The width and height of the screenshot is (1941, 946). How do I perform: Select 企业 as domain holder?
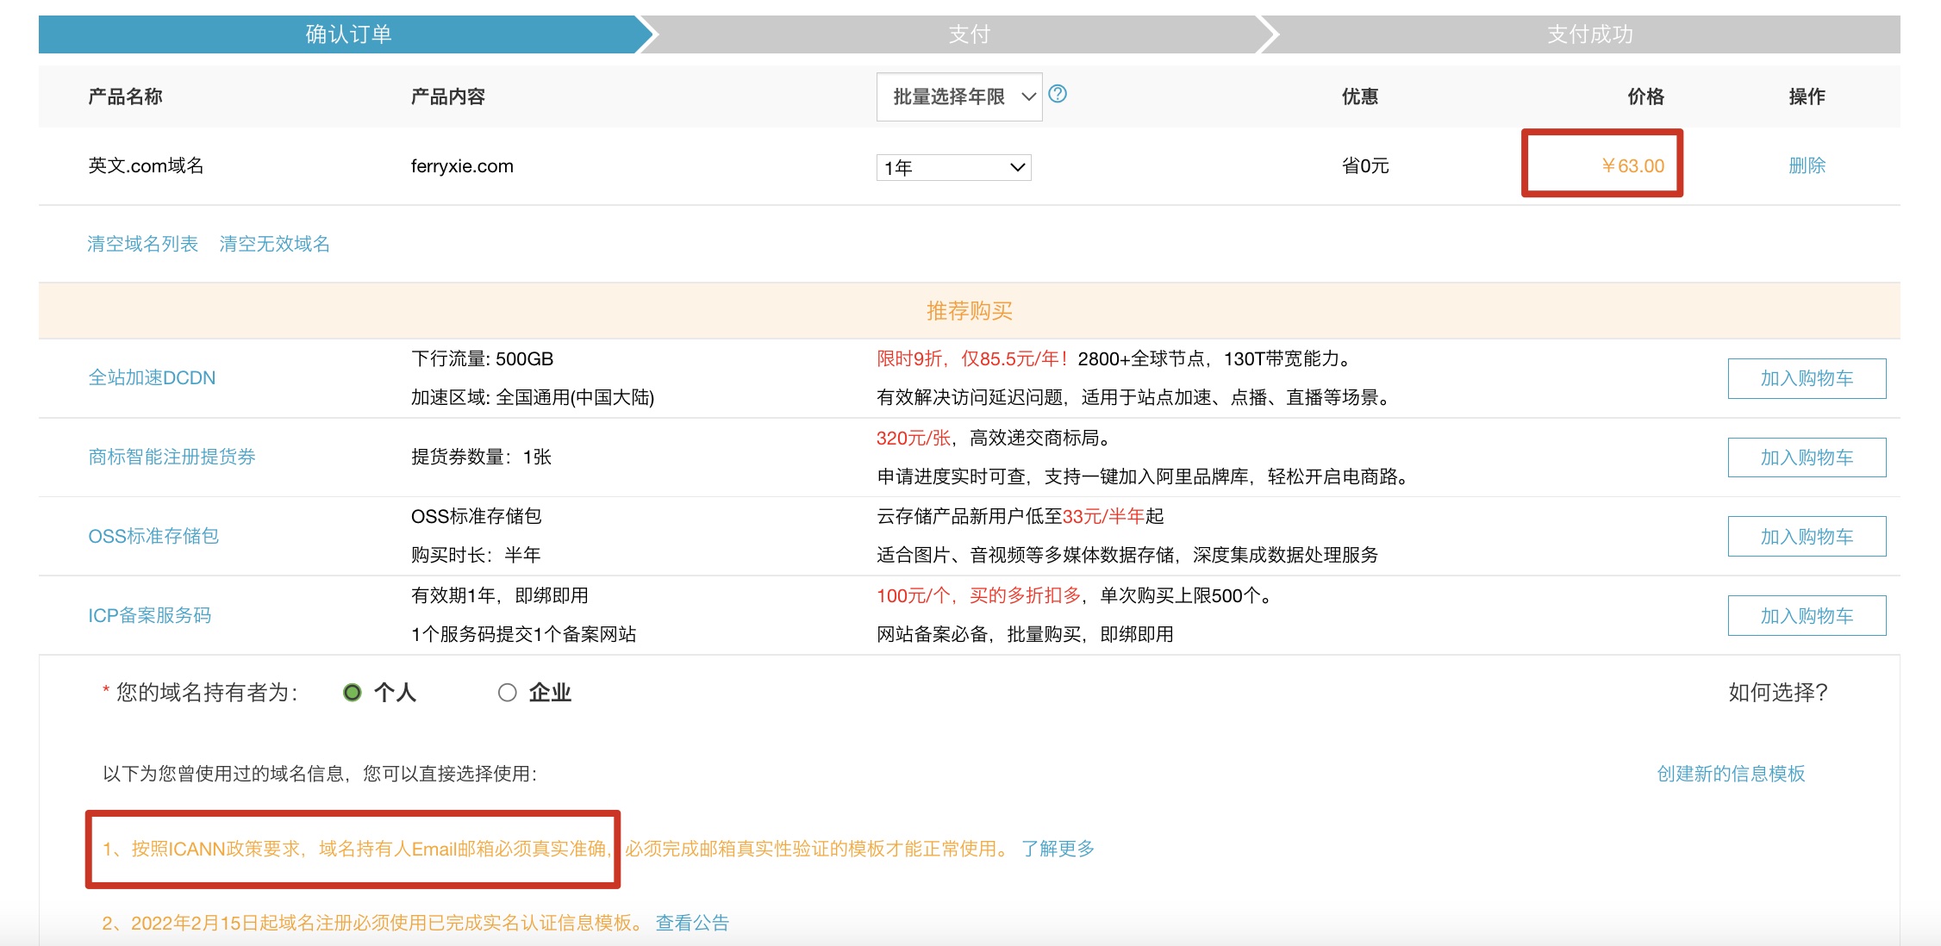(508, 693)
